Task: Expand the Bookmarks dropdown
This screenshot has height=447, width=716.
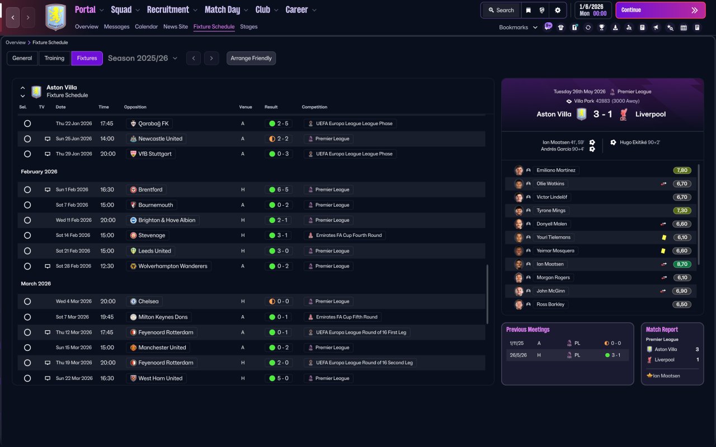Action: pyautogui.click(x=518, y=27)
